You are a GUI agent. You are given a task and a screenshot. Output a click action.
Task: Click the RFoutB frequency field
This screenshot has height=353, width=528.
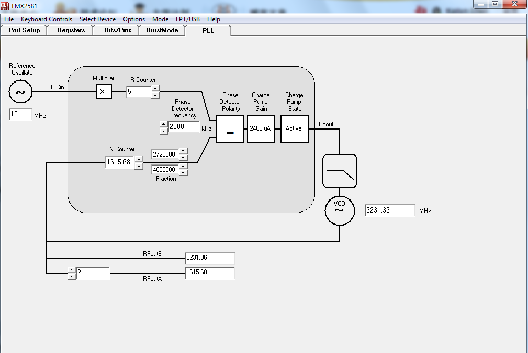(210, 258)
